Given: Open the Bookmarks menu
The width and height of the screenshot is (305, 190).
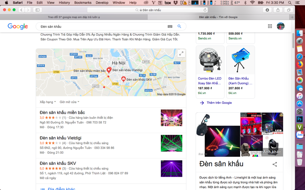Looking at the screenshot, I should click(x=83, y=3).
